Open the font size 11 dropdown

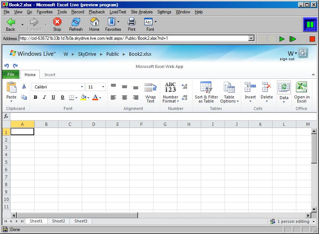coord(103,87)
